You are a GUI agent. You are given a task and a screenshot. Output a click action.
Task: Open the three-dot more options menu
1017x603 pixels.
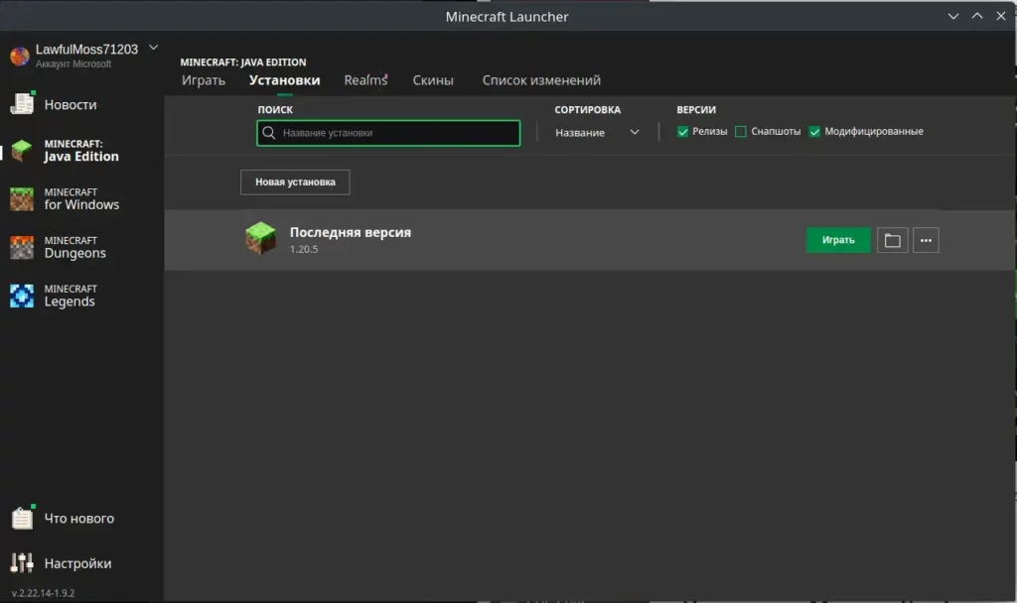[926, 240]
